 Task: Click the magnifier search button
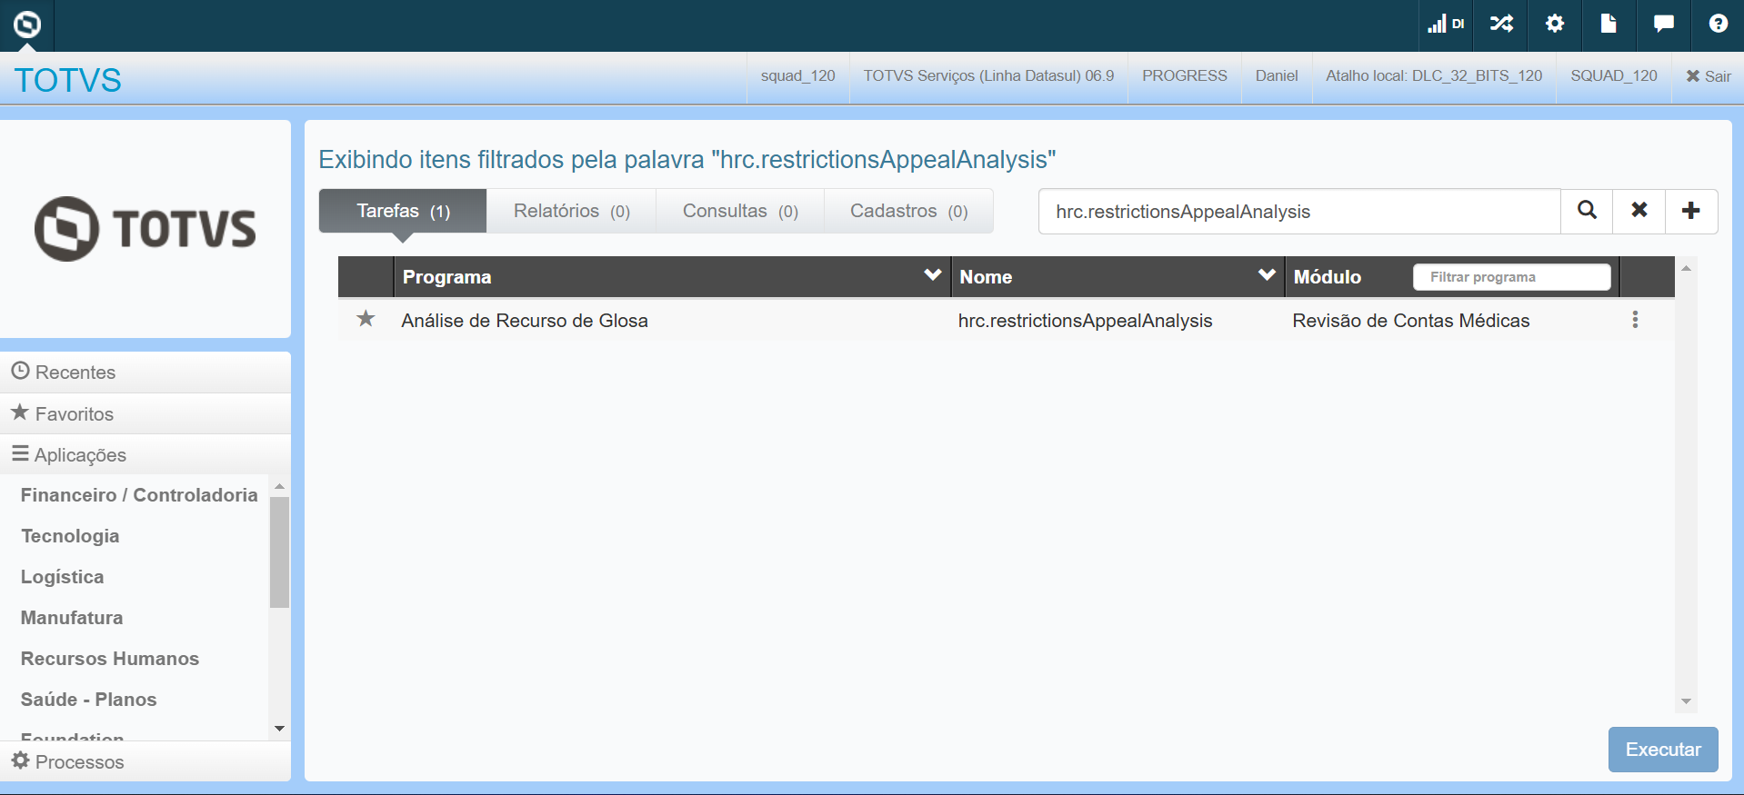(x=1587, y=211)
